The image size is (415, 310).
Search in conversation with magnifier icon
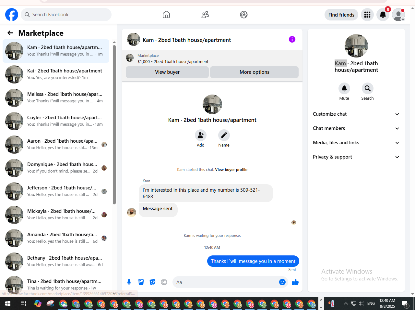[368, 88]
